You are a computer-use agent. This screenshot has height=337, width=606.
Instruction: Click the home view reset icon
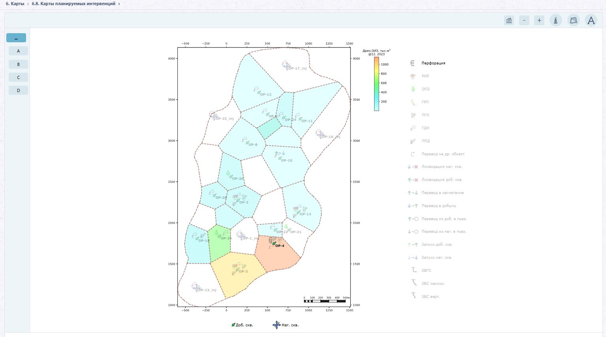(509, 20)
